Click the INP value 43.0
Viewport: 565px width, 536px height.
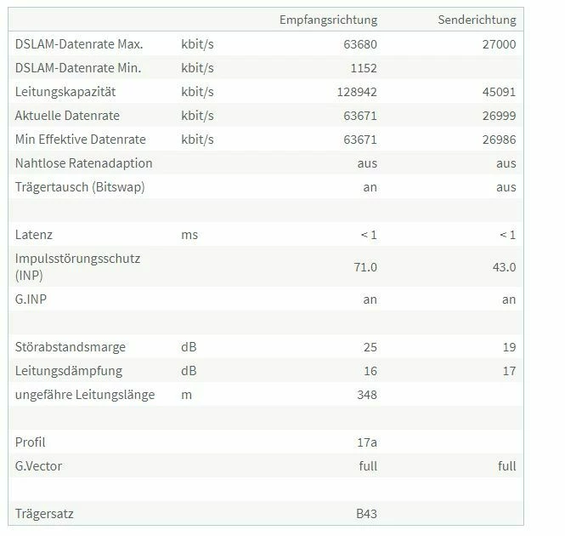click(x=504, y=267)
